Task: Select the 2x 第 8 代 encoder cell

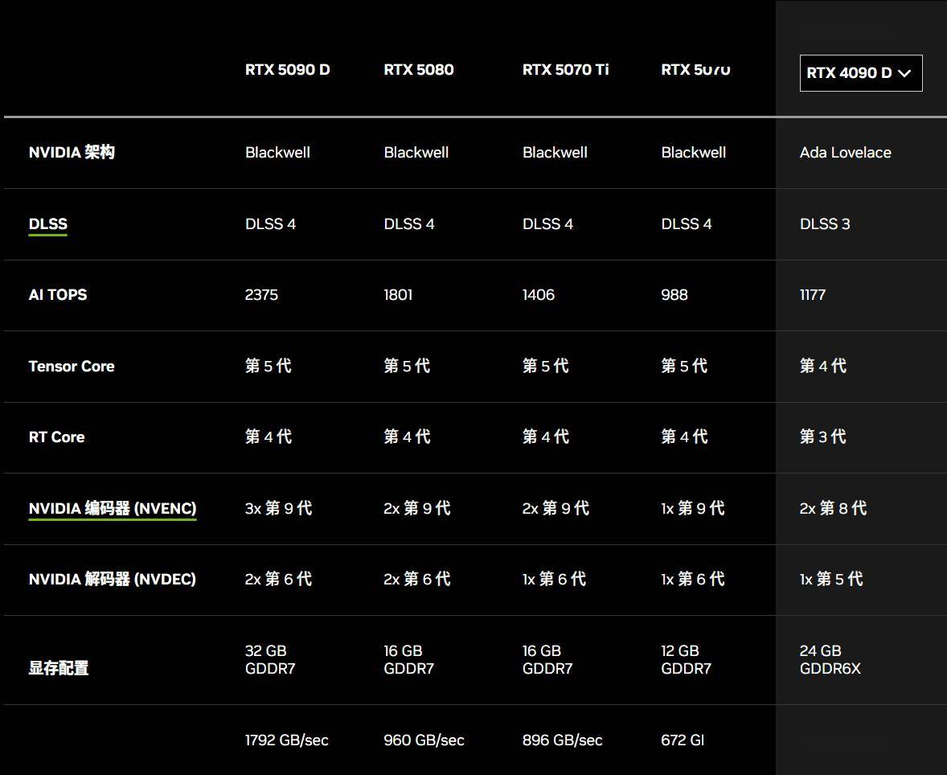Action: point(833,508)
